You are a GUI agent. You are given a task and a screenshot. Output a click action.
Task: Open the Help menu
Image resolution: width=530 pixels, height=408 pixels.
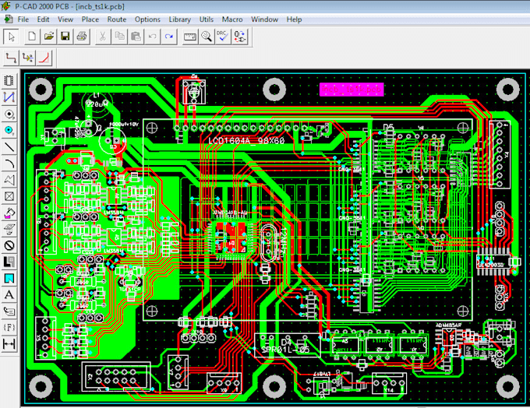[x=294, y=19]
